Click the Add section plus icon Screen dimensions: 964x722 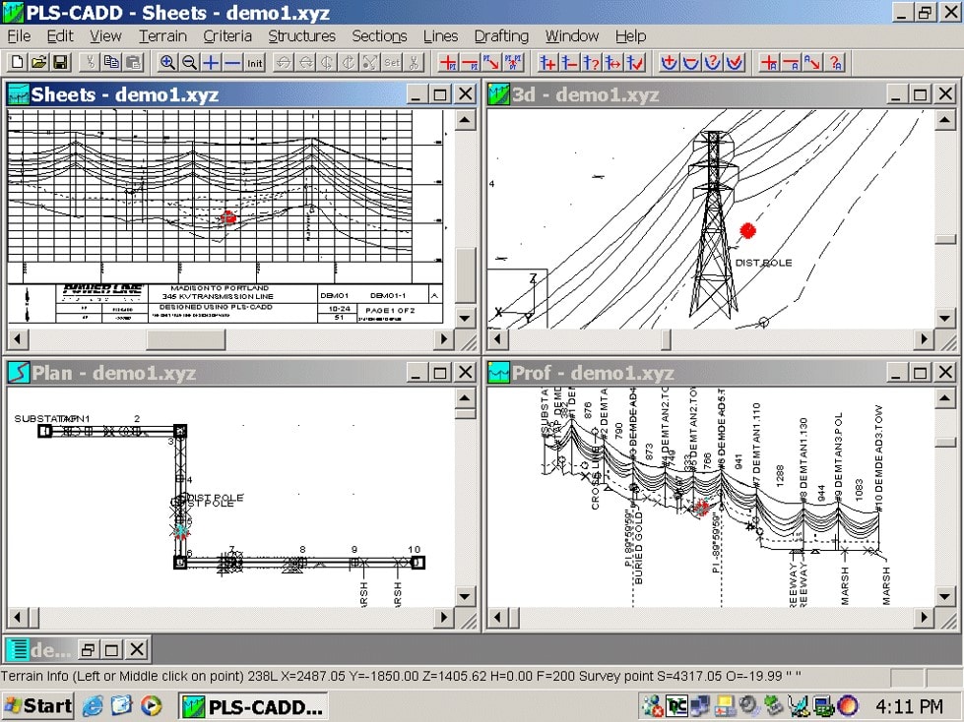coord(669,62)
